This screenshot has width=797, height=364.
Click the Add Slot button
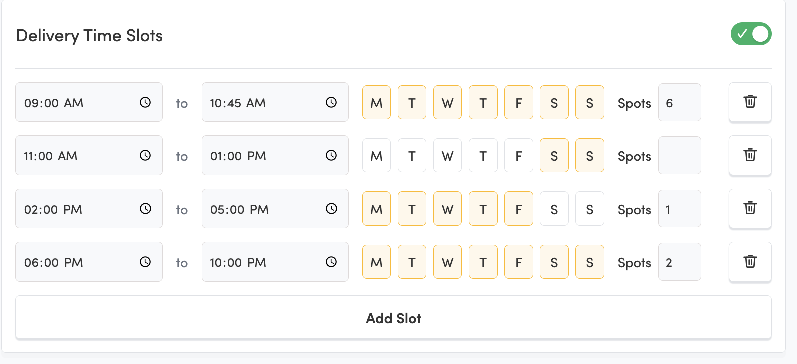(393, 318)
